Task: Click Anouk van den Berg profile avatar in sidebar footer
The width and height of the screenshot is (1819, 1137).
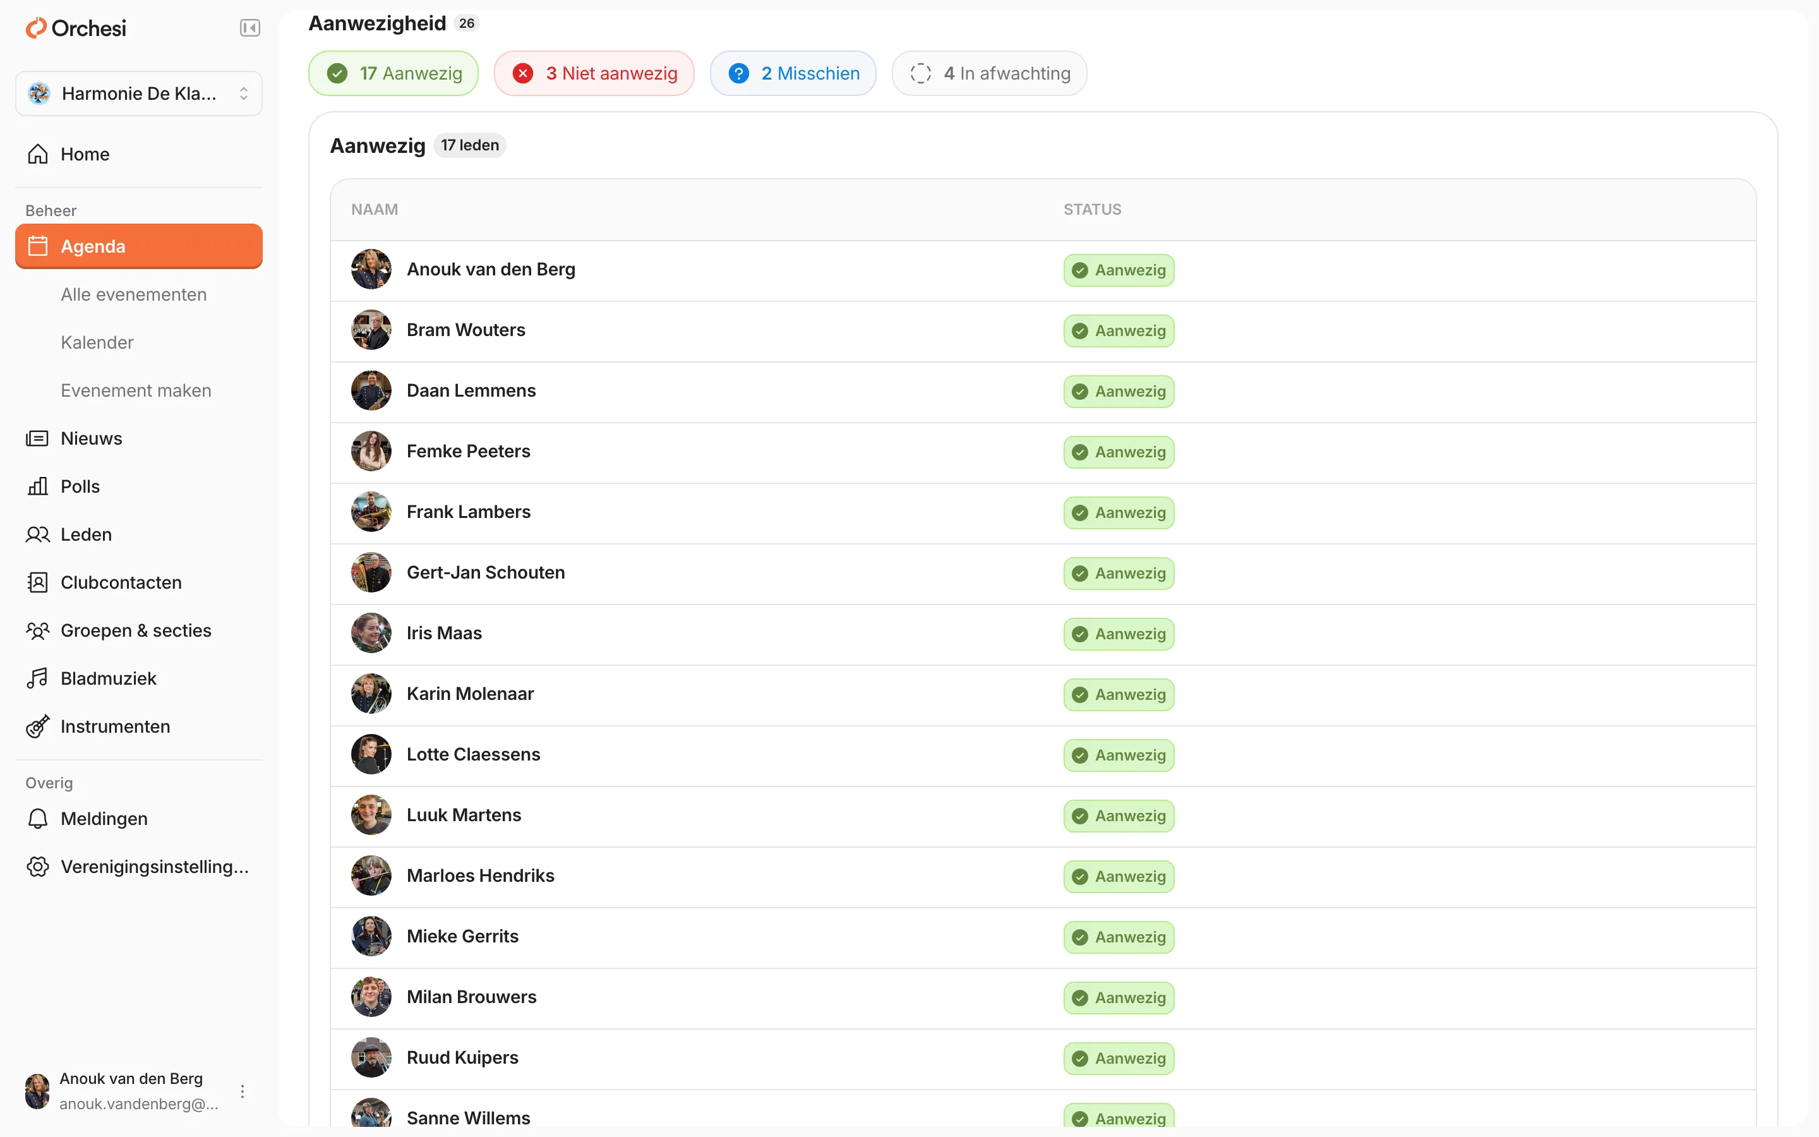Action: coord(38,1091)
